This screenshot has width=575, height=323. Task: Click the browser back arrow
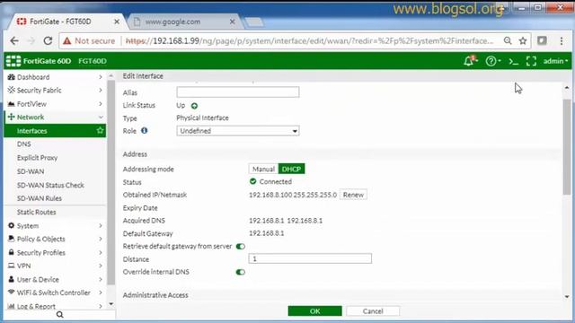14,40
